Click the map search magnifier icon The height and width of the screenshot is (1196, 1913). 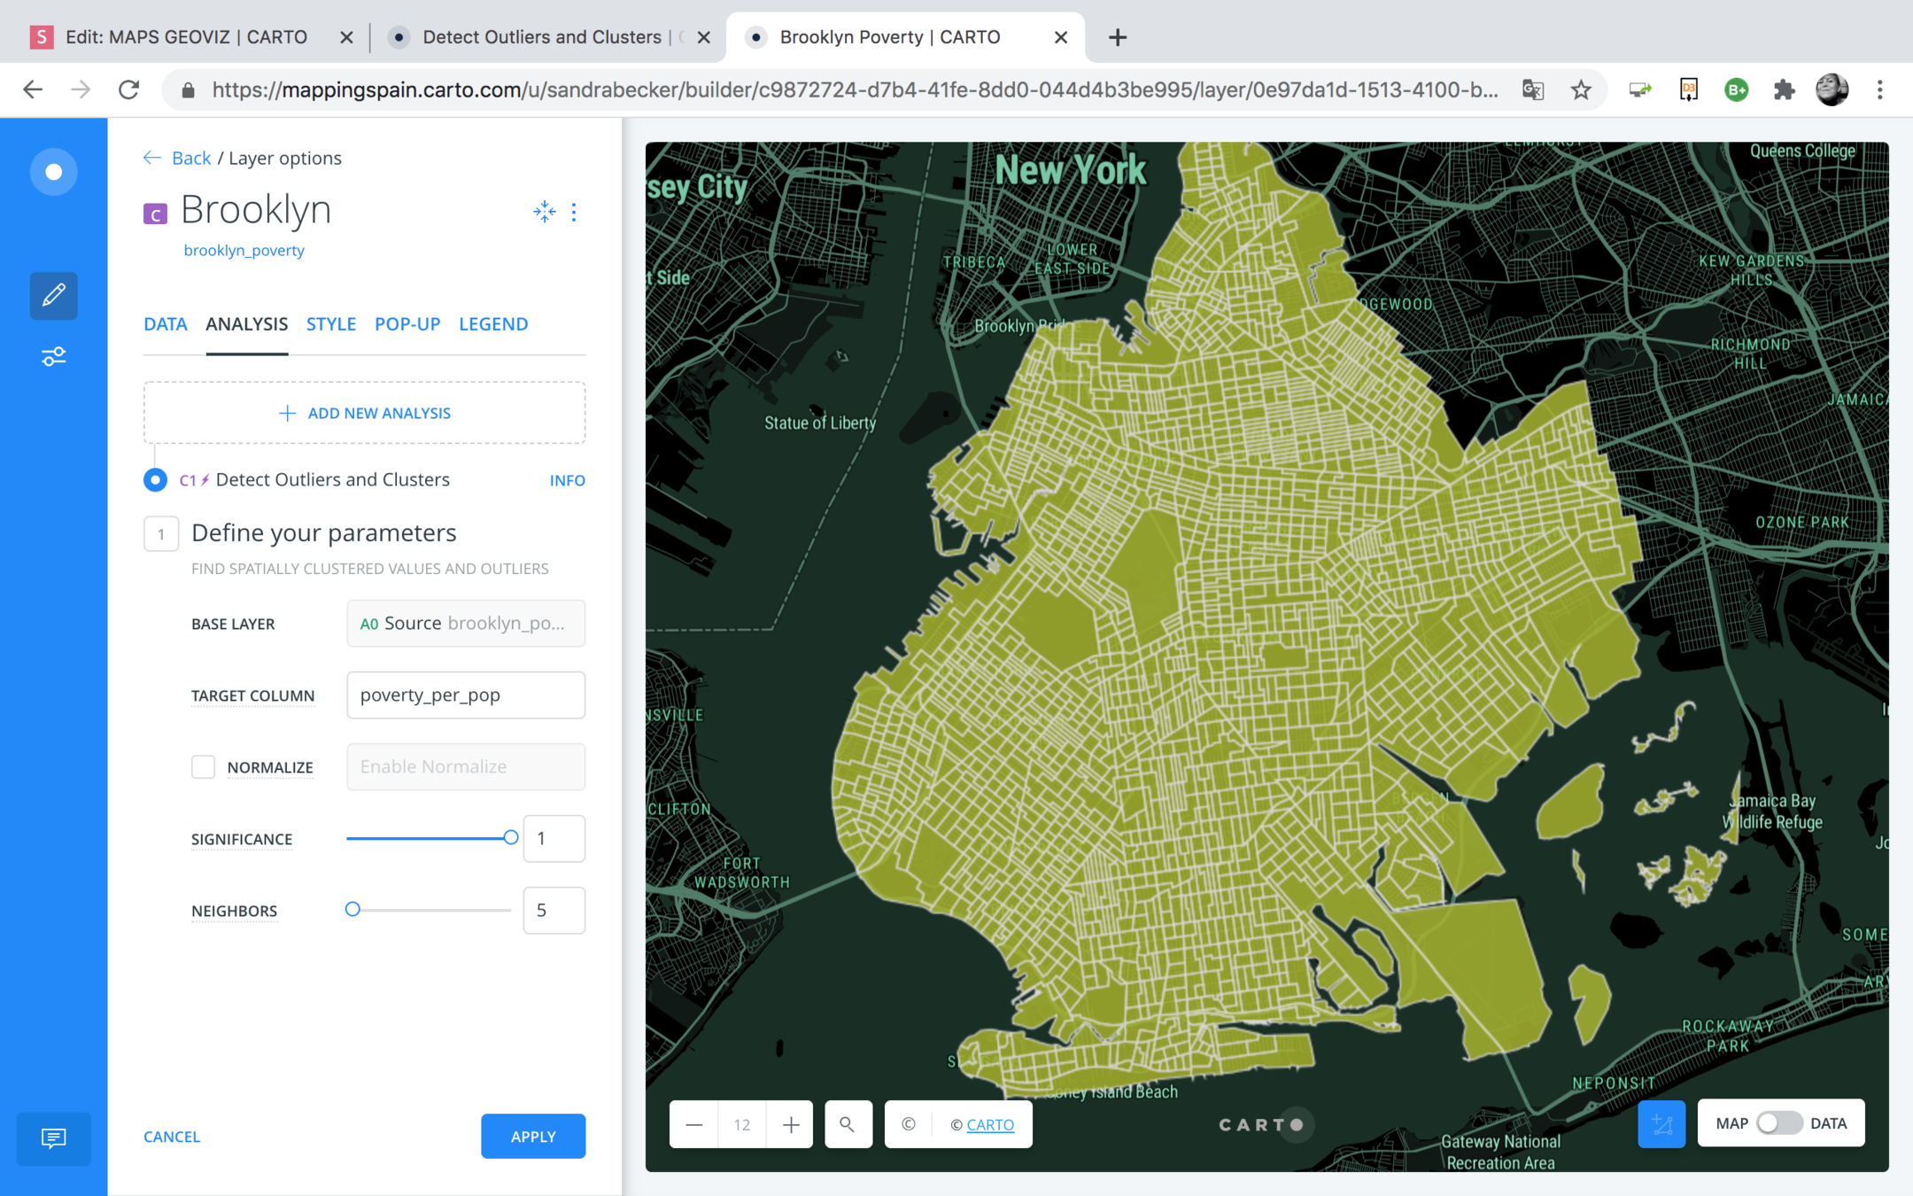pos(848,1124)
